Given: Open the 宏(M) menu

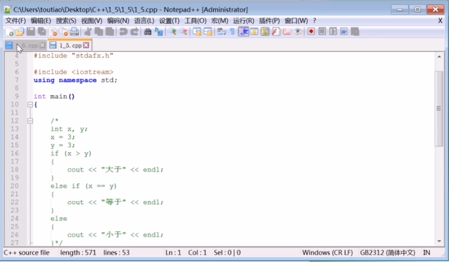Looking at the screenshot, I should click(219, 21).
